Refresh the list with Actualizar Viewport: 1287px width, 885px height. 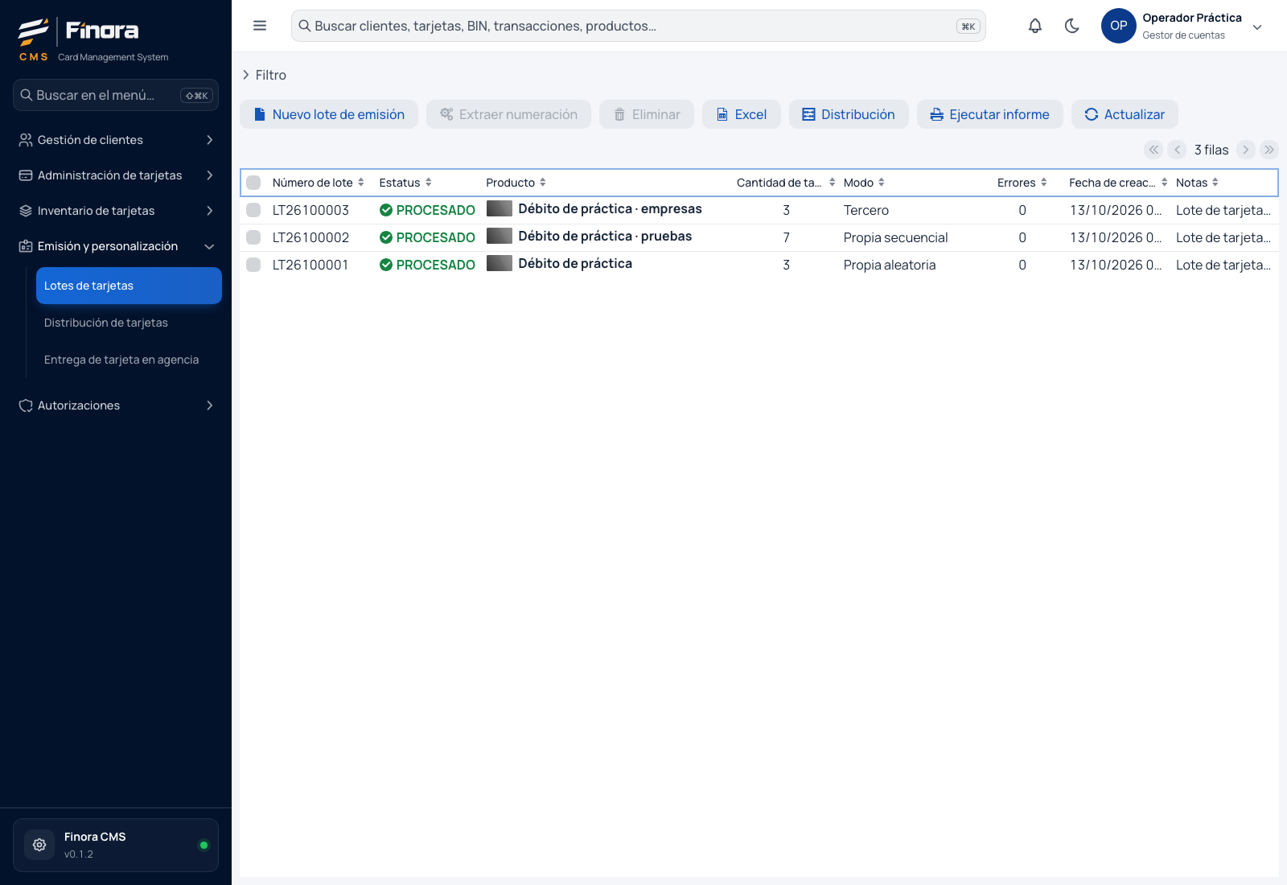tap(1125, 114)
